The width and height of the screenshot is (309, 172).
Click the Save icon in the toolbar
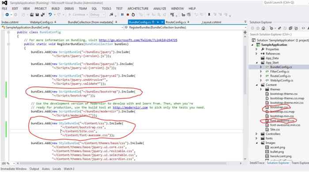tap(37, 15)
